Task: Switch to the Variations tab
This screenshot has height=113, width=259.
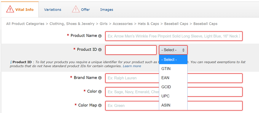Action: (53, 10)
